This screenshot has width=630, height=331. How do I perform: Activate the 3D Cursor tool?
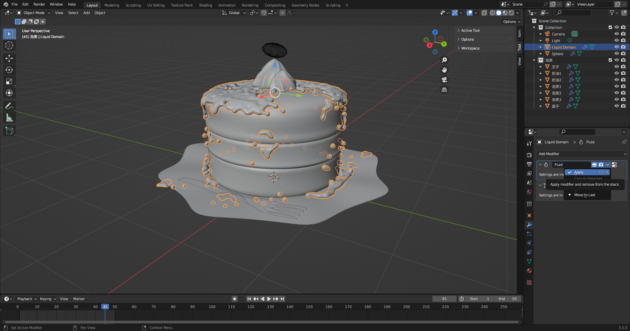[x=9, y=45]
